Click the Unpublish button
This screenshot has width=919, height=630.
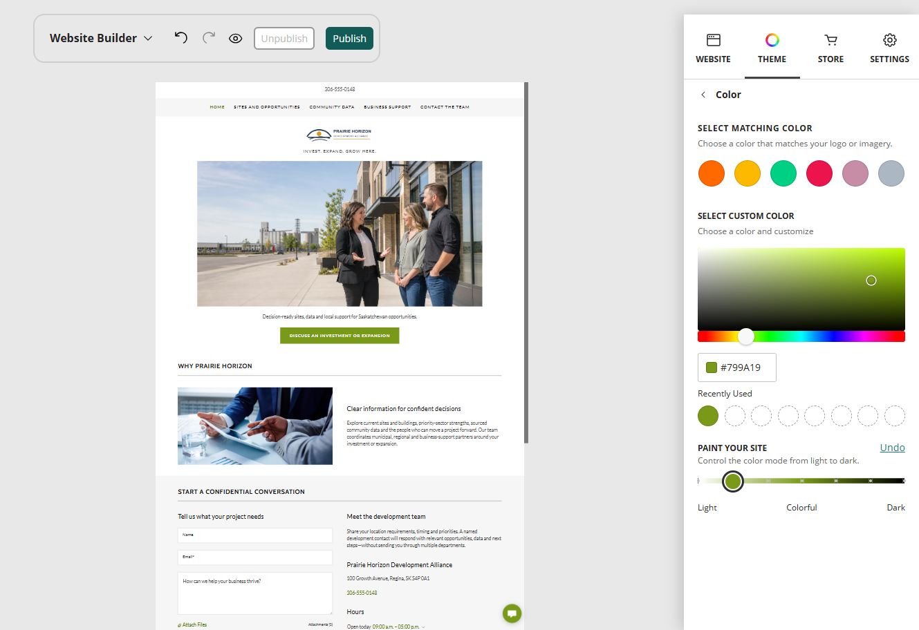(x=284, y=39)
